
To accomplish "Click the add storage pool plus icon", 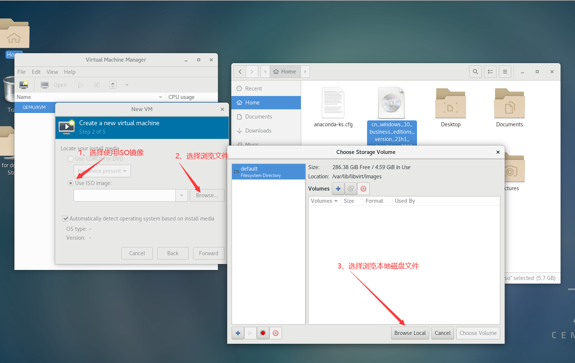I will [238, 333].
